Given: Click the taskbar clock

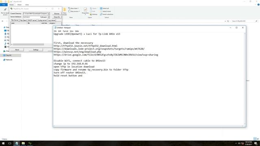Looking at the screenshot, I should click(248, 143).
